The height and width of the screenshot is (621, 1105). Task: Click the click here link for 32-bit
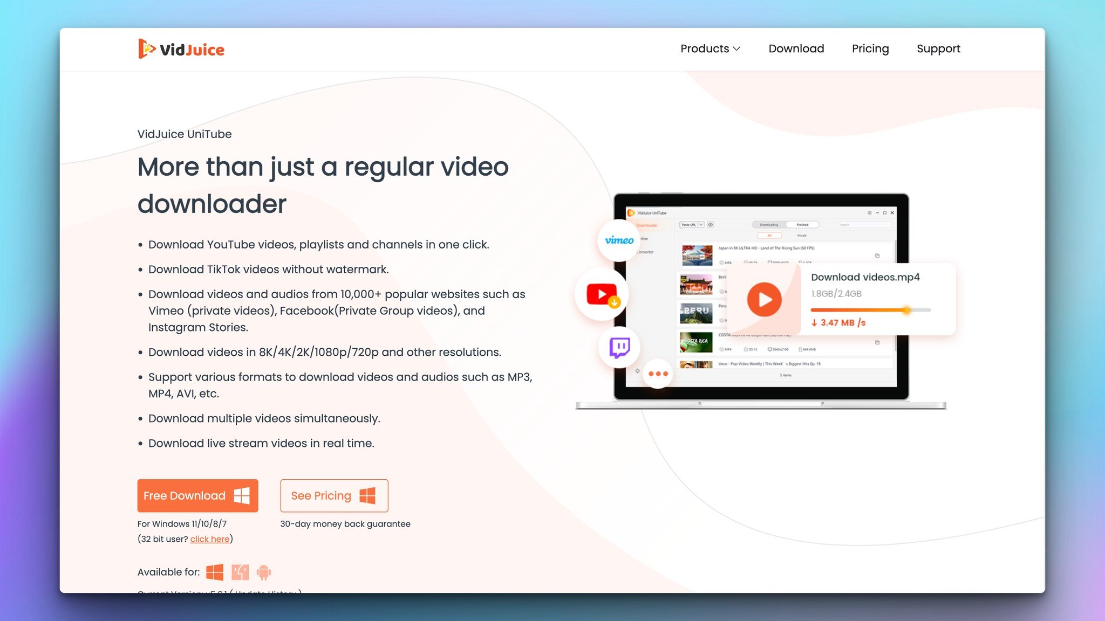[x=209, y=539]
